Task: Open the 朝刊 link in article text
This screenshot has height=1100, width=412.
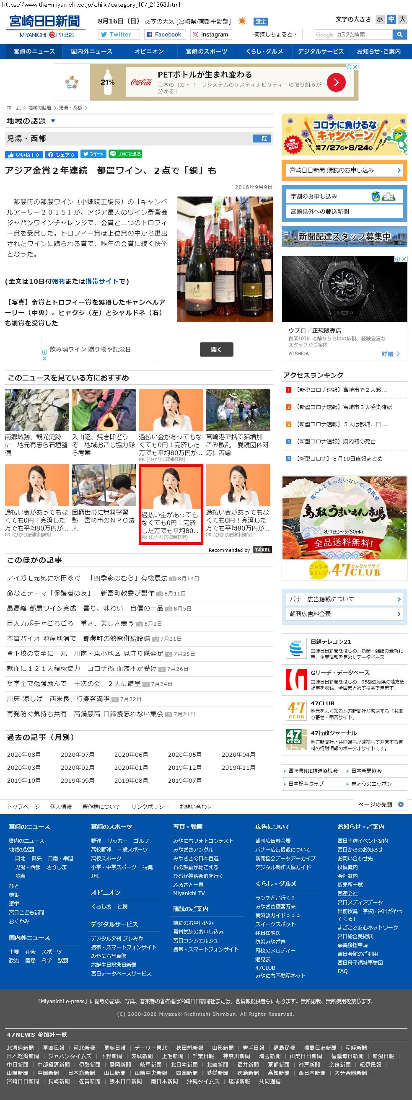Action: pos(58,282)
